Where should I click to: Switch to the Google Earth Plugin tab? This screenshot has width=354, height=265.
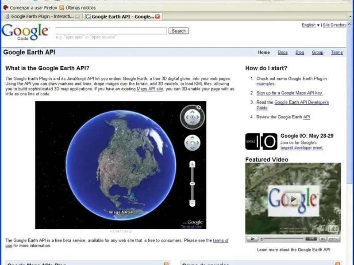42,17
